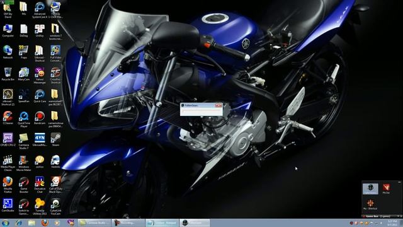
Task: Open the Computer desktop icon
Action: point(8,31)
